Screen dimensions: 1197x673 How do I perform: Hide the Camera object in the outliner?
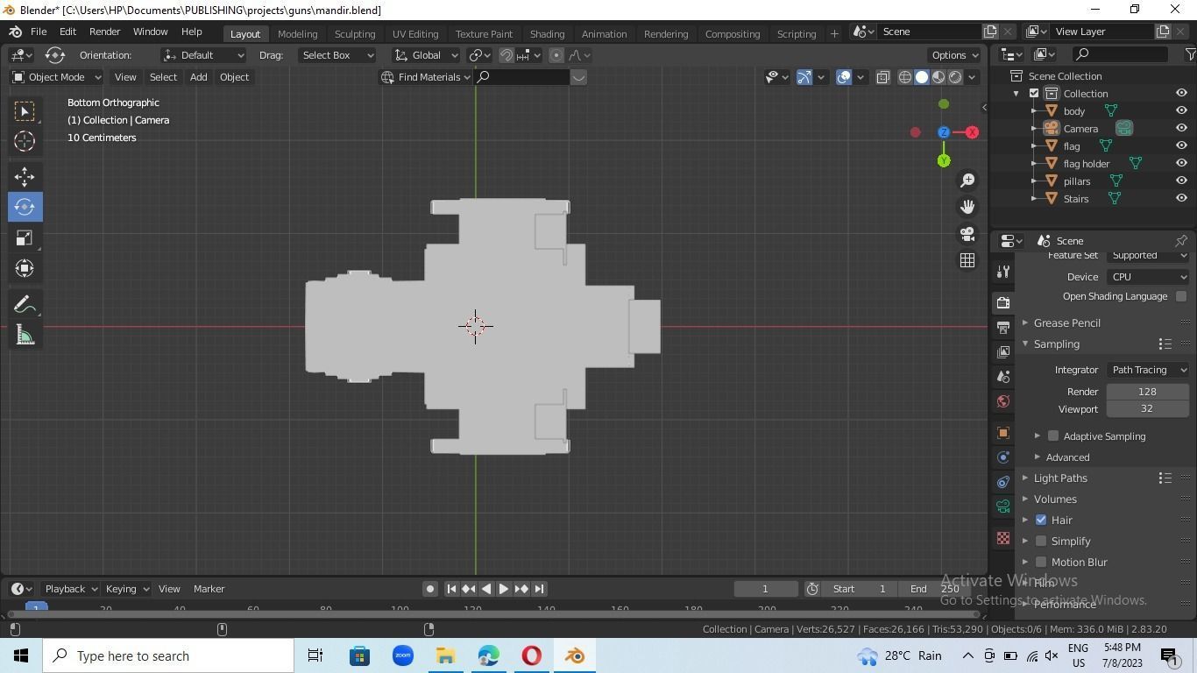[x=1181, y=129]
